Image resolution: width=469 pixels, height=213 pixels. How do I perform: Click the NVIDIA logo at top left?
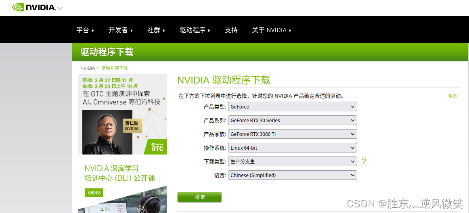click(34, 7)
